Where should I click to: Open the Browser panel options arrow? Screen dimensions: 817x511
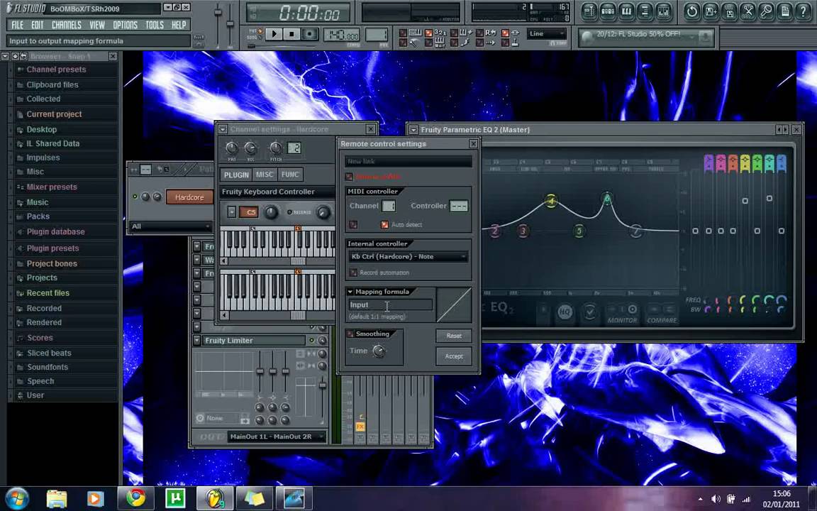pyautogui.click(x=5, y=56)
